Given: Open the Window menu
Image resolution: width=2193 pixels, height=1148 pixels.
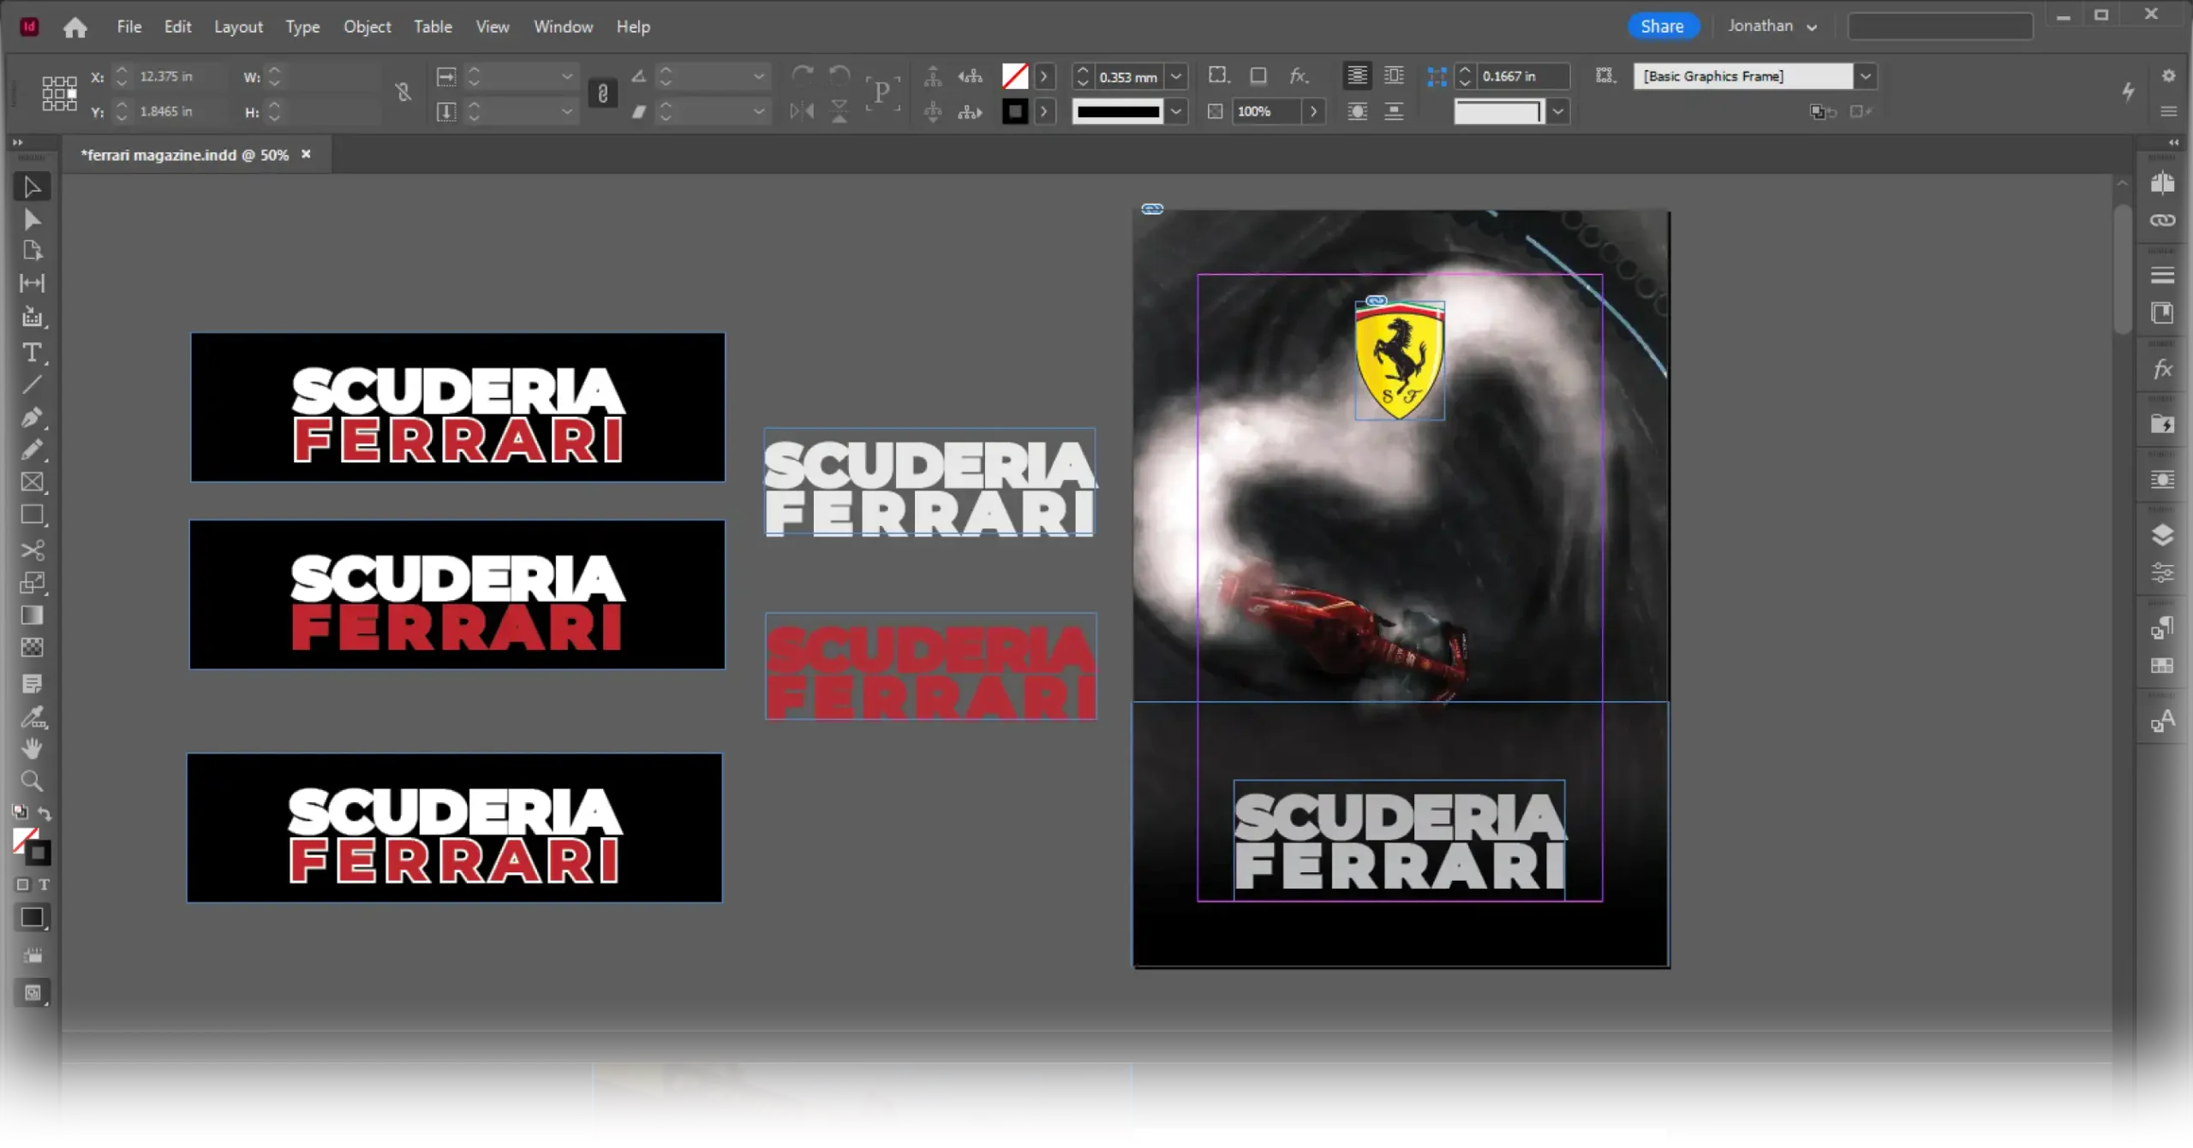Looking at the screenshot, I should [563, 27].
